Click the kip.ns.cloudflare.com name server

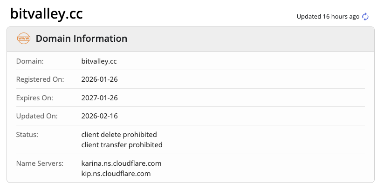click(x=116, y=174)
